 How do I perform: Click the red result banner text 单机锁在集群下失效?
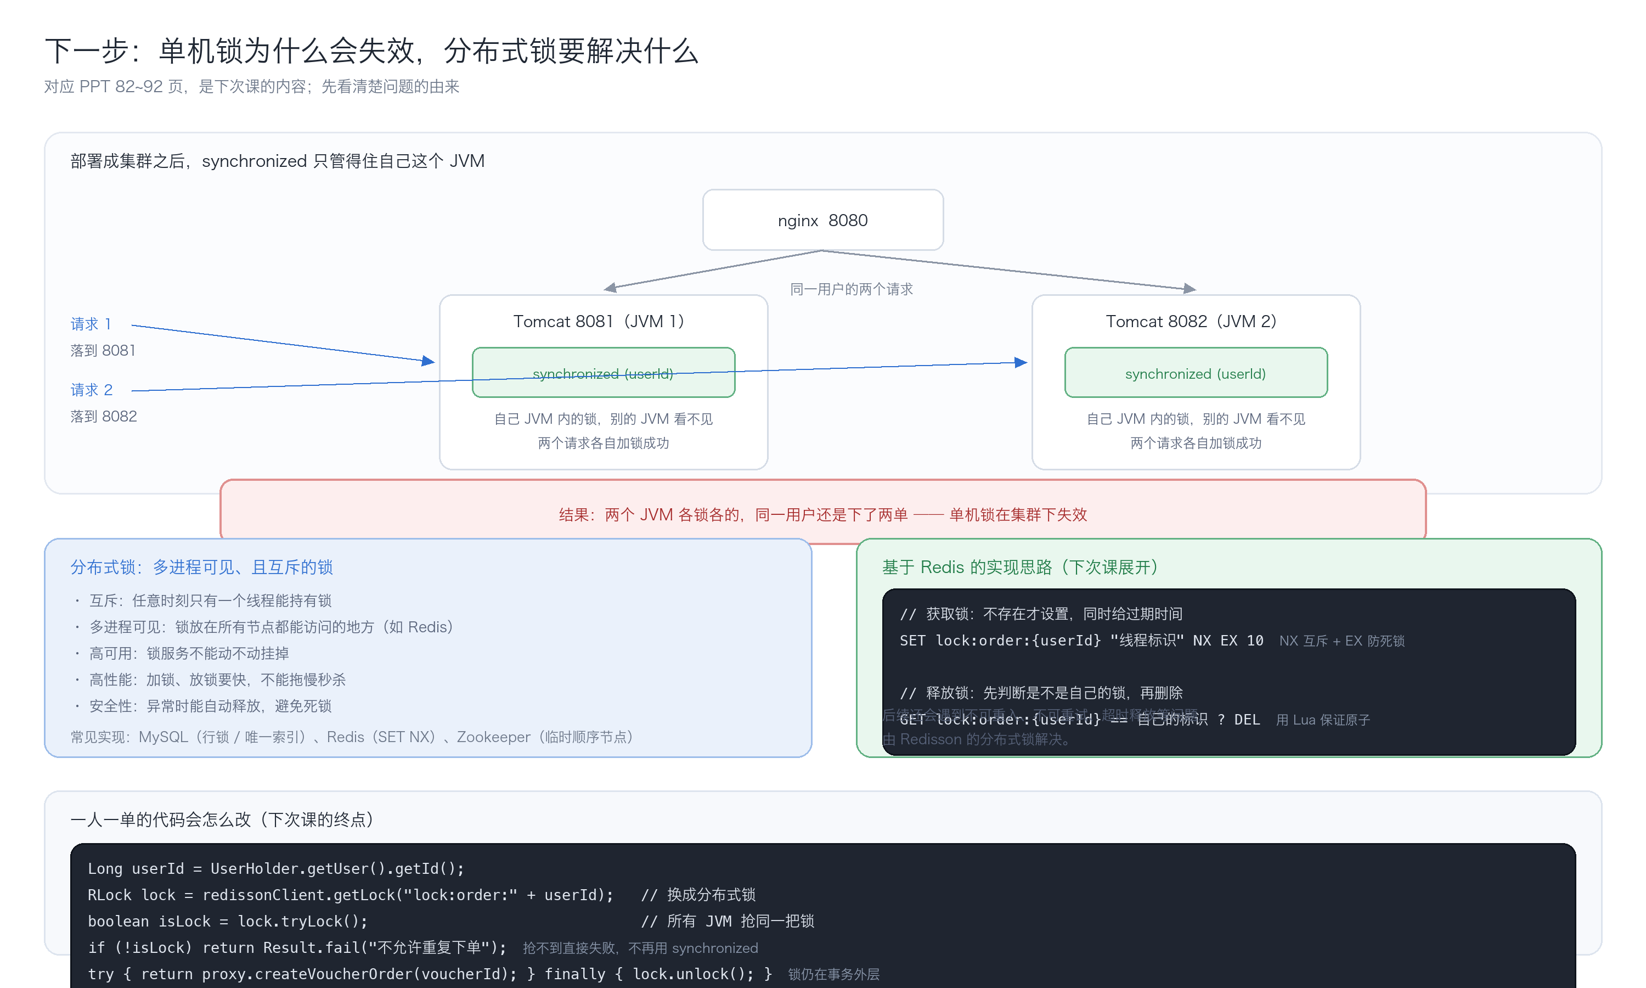(x=1018, y=515)
